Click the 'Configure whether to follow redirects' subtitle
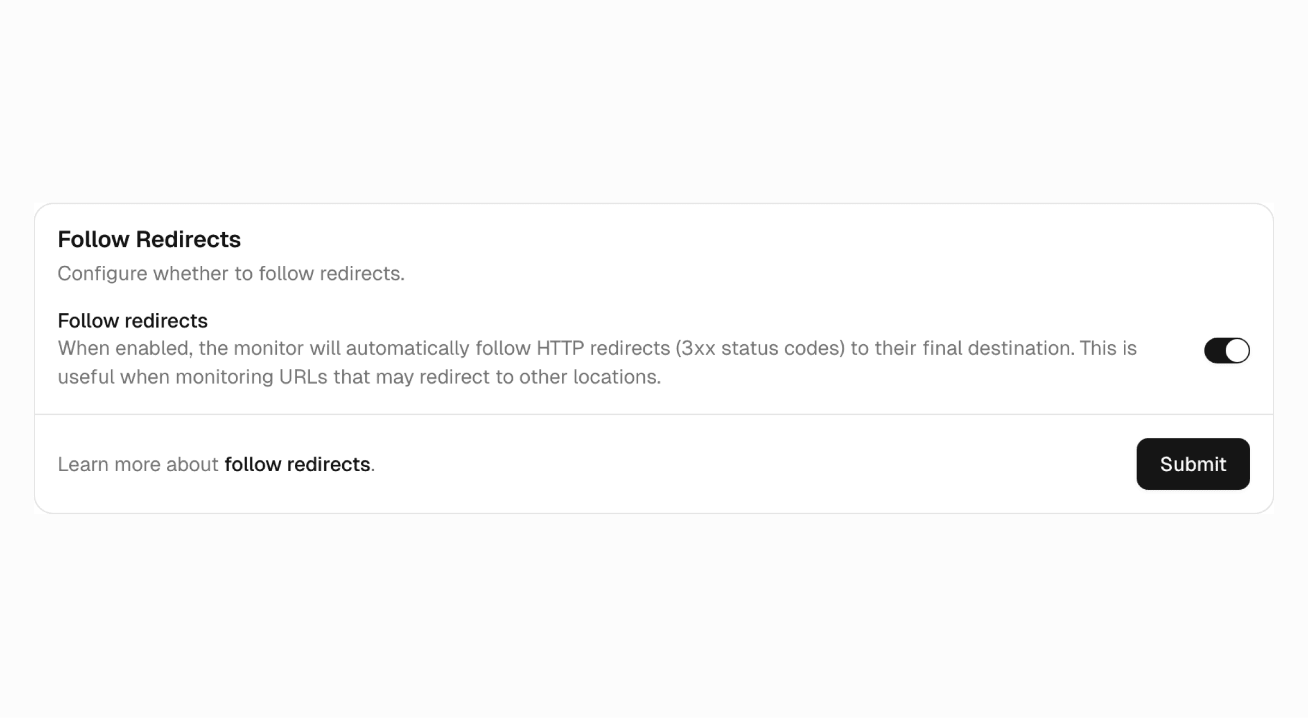The image size is (1308, 718). (x=231, y=273)
